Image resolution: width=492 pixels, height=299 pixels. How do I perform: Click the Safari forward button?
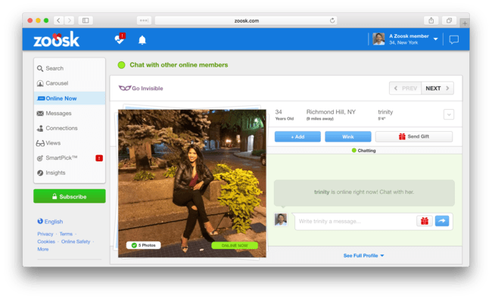(70, 20)
